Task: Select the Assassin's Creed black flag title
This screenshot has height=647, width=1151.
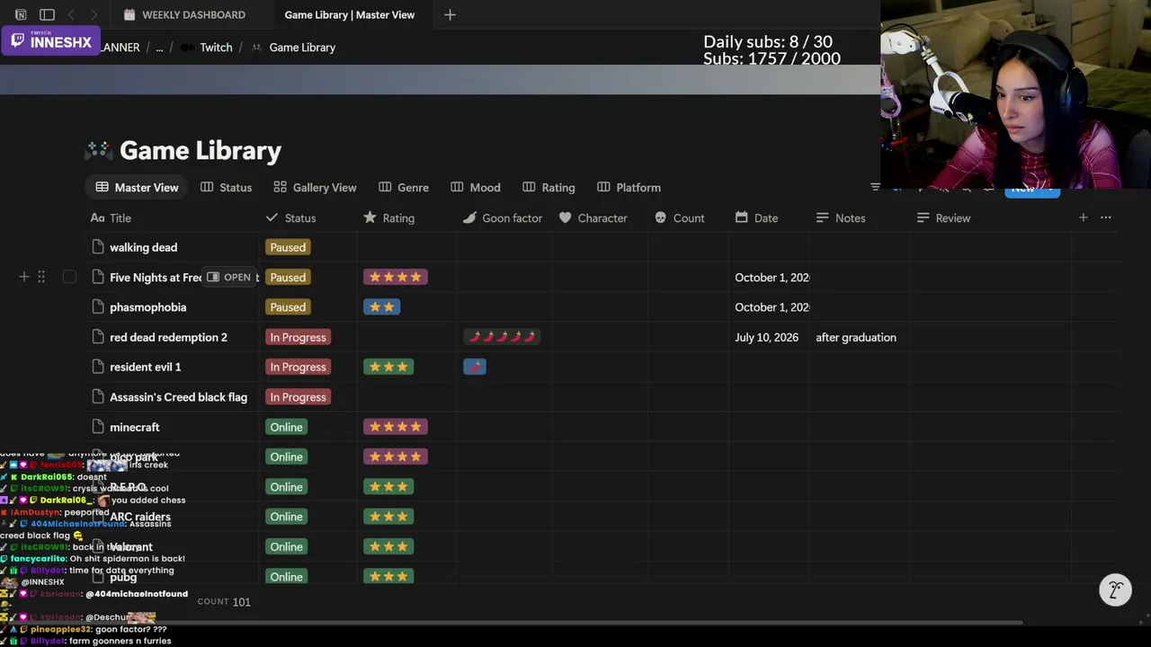Action: 178,397
